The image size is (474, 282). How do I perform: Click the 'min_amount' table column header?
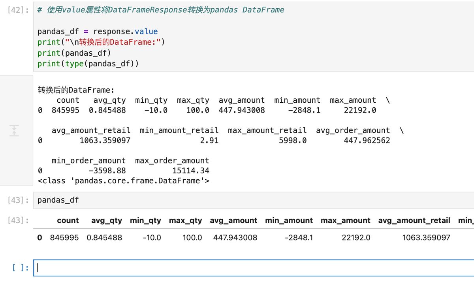coord(289,220)
